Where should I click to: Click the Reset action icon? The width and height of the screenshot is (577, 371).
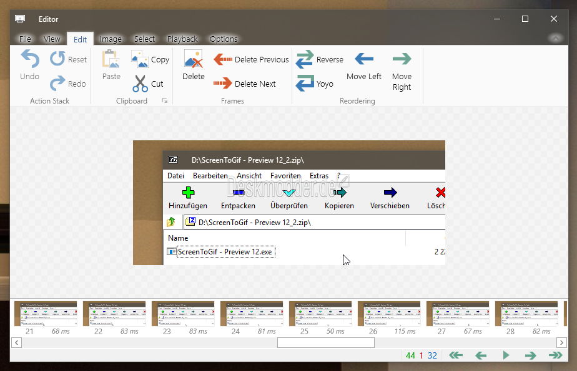point(57,59)
